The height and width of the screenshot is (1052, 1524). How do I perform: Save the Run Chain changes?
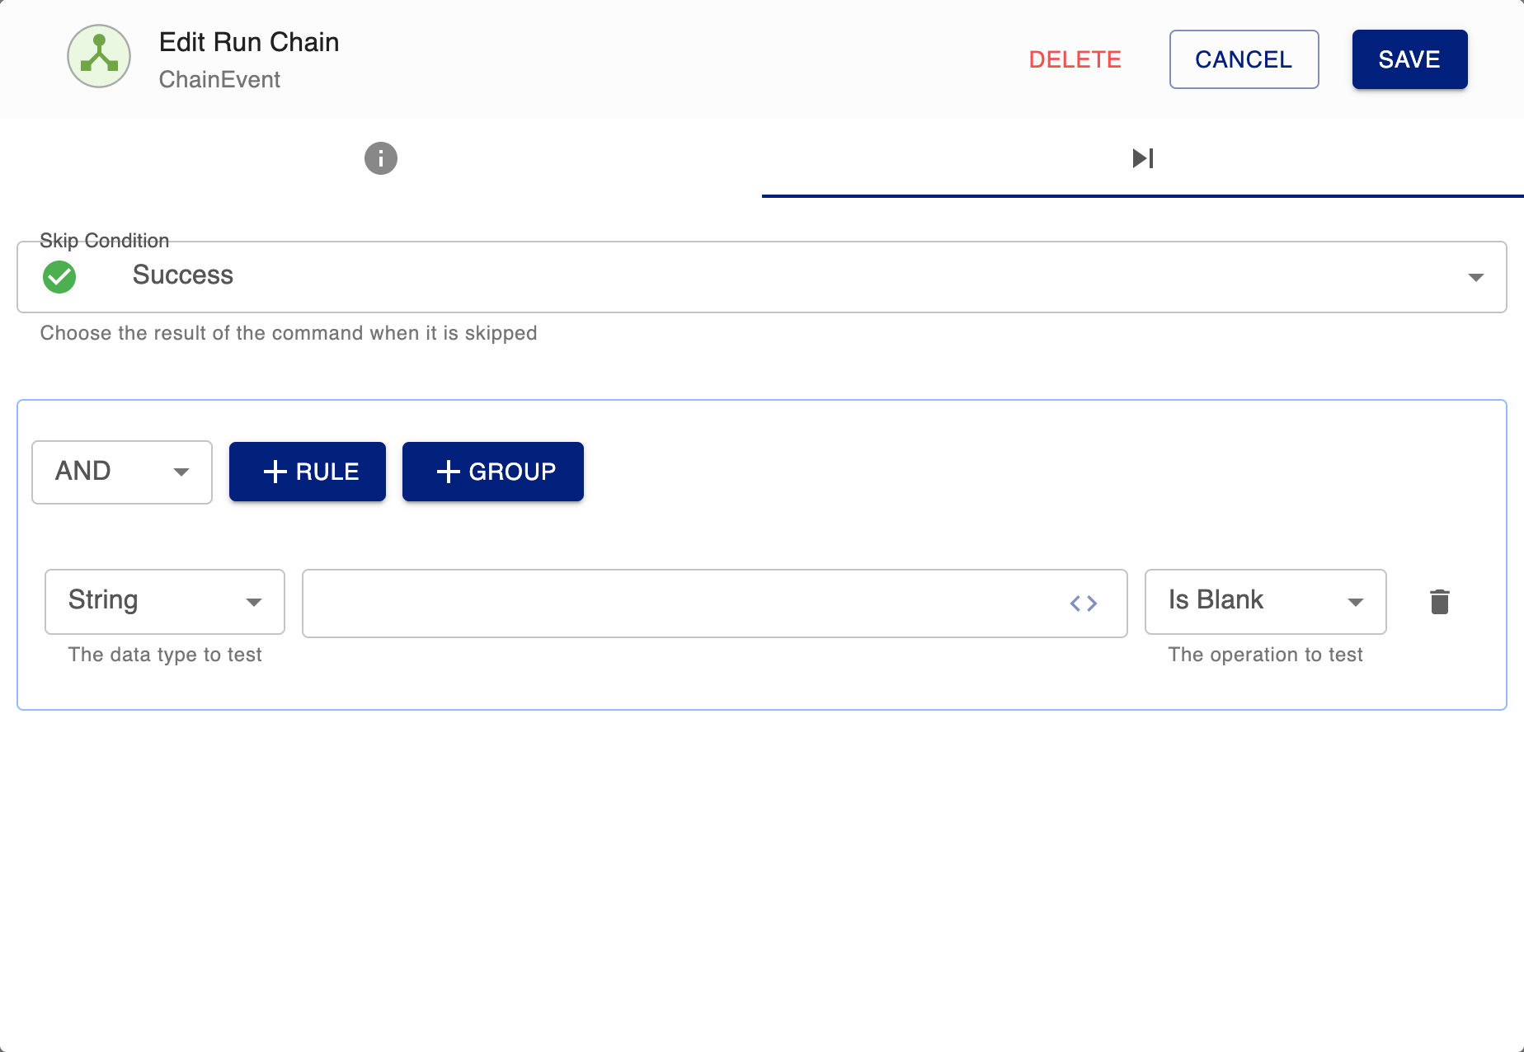1409,59
